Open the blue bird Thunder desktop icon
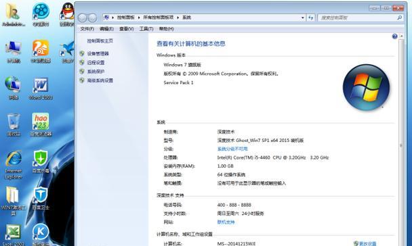 pos(67,51)
